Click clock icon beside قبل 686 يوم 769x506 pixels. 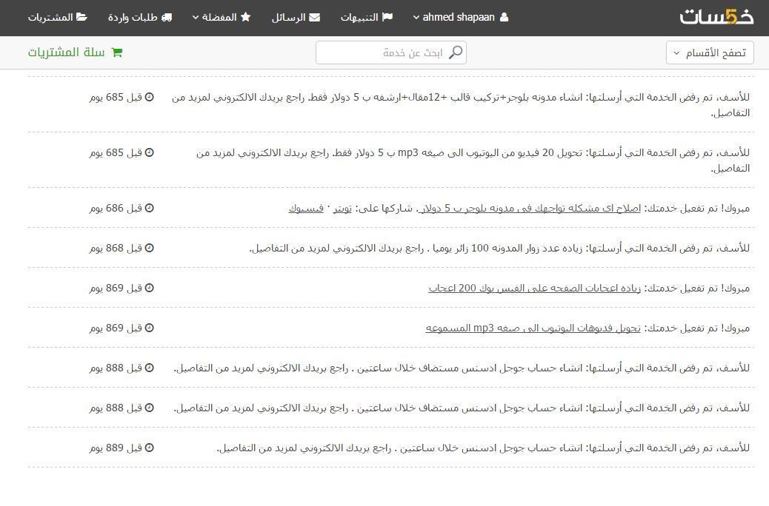tap(149, 208)
